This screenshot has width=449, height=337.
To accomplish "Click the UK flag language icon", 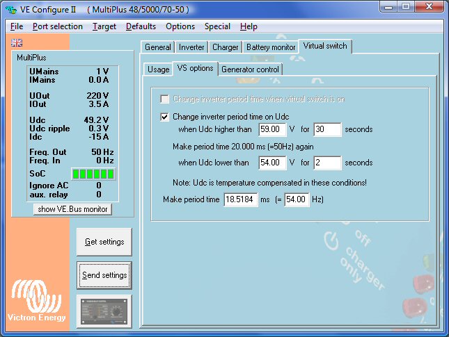I will click(x=17, y=43).
